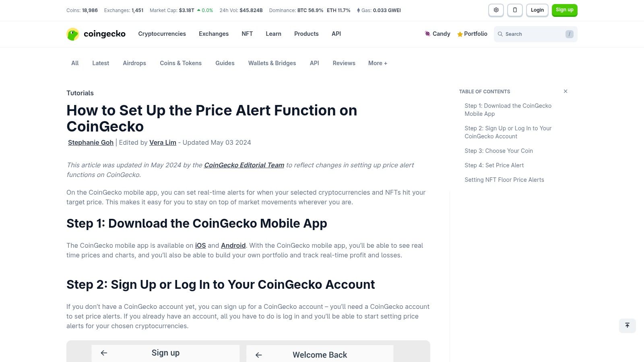This screenshot has width=644, height=362.
Task: Open the Learn navigation menu
Action: click(x=273, y=34)
